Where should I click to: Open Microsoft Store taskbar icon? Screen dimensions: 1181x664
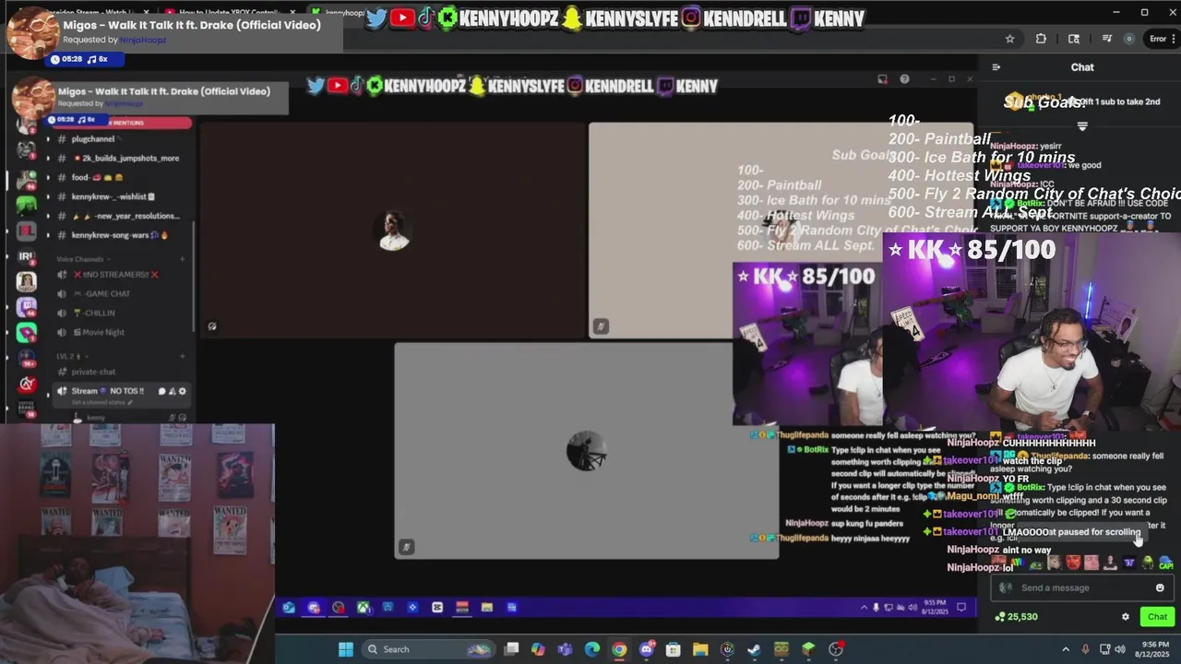674,649
